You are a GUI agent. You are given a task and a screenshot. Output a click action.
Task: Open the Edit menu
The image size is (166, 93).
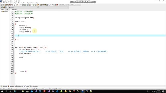tap(4, 3)
